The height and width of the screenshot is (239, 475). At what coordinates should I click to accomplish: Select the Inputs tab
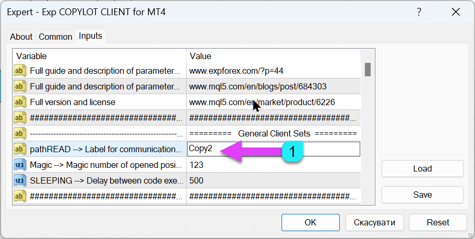coord(90,36)
